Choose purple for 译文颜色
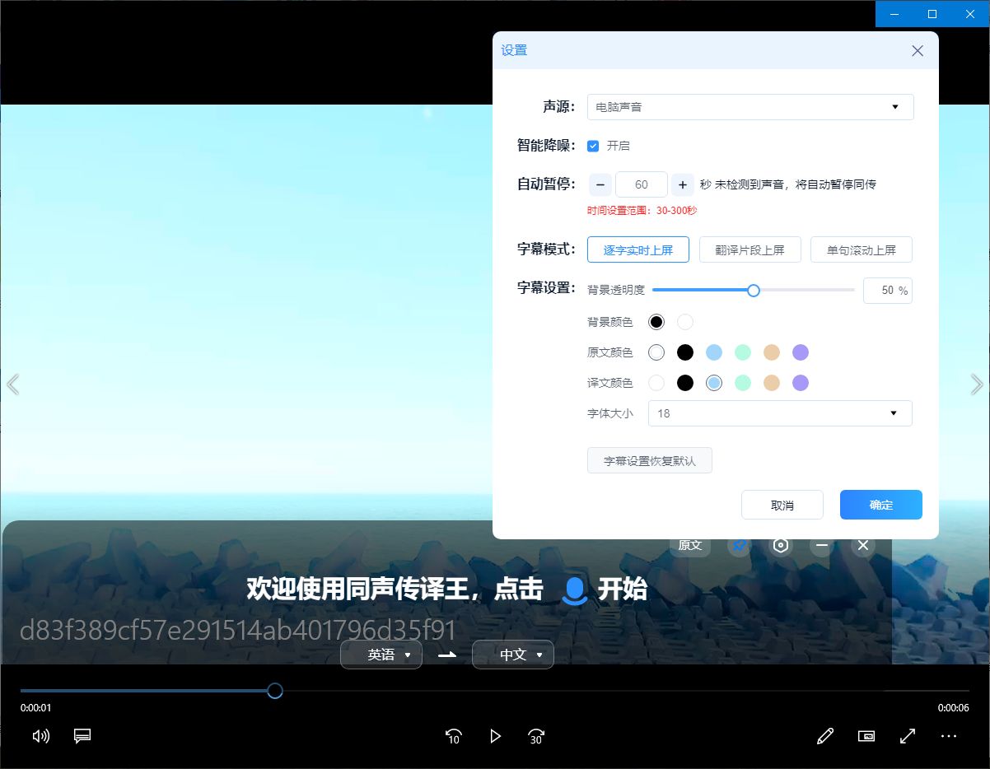Screen dimensions: 990x769 [x=801, y=383]
